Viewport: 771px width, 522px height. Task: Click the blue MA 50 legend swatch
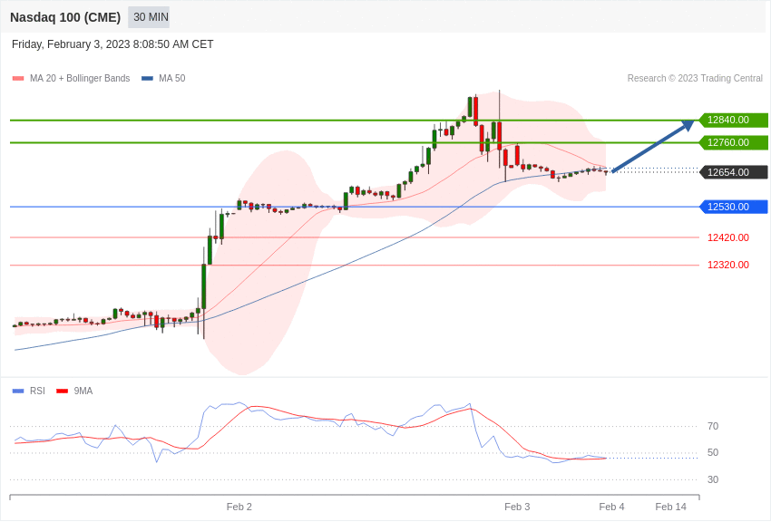147,79
